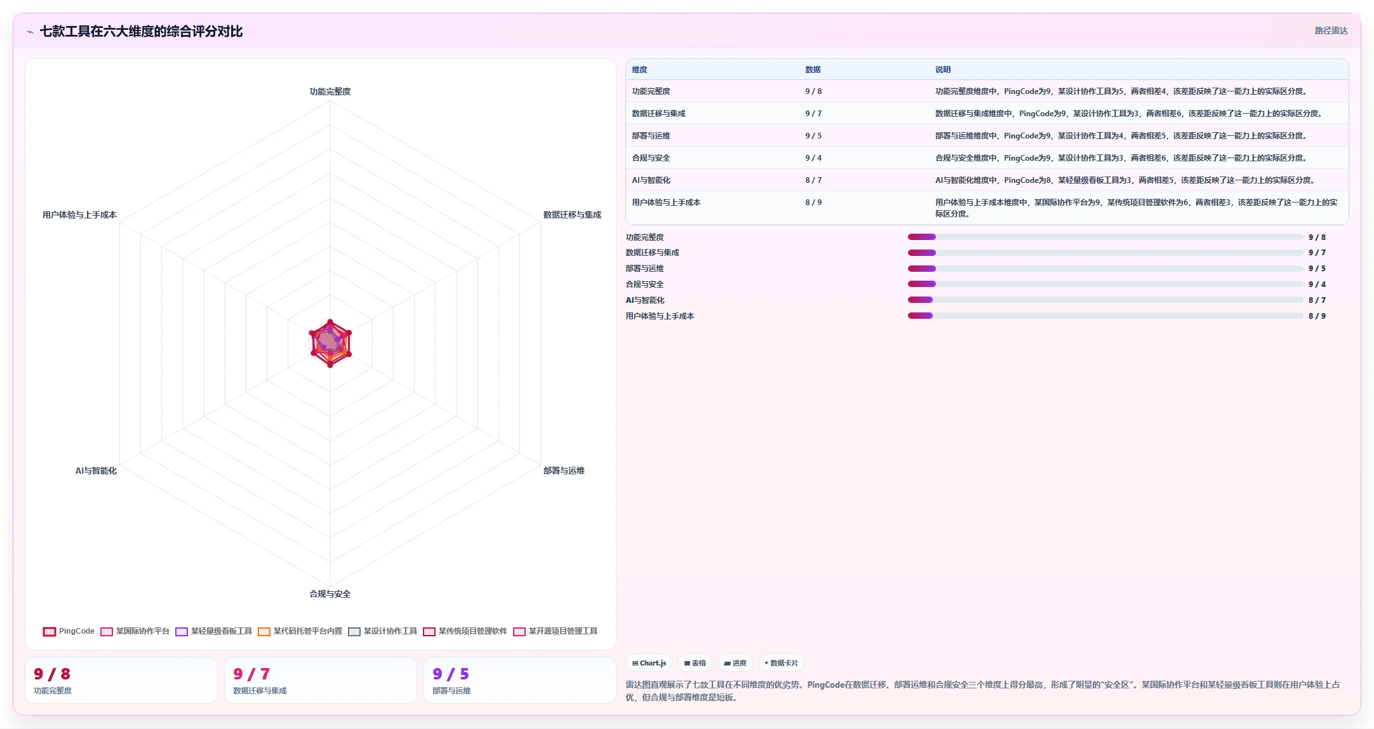Toggle 某国际协作平台 legend series
The height and width of the screenshot is (729, 1374).
pos(135,631)
